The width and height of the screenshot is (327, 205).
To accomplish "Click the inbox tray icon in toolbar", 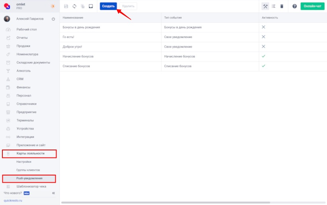I will (91, 6).
